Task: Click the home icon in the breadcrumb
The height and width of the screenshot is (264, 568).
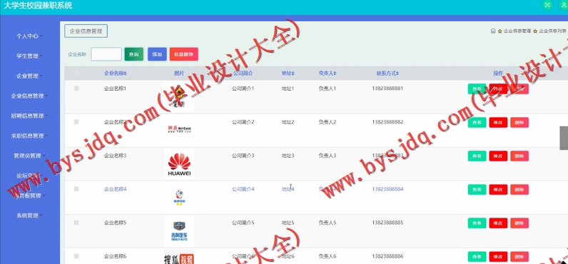Action: [493, 31]
